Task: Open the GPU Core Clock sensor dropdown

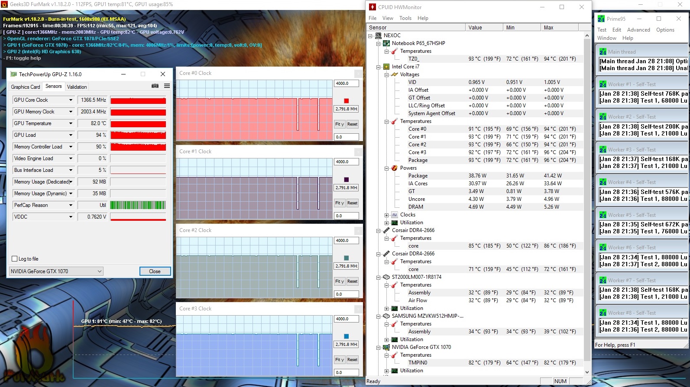Action: [x=71, y=100]
